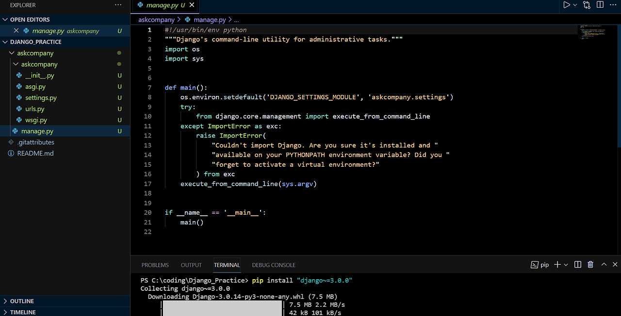
Task: Open wsgi.py in the explorer
Action: [36, 120]
